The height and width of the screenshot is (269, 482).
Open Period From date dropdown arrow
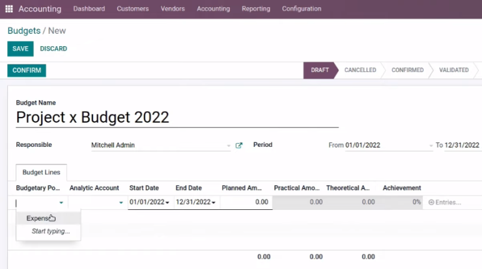[431, 146]
